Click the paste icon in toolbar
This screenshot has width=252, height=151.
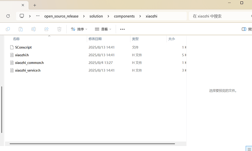pos(21,29)
